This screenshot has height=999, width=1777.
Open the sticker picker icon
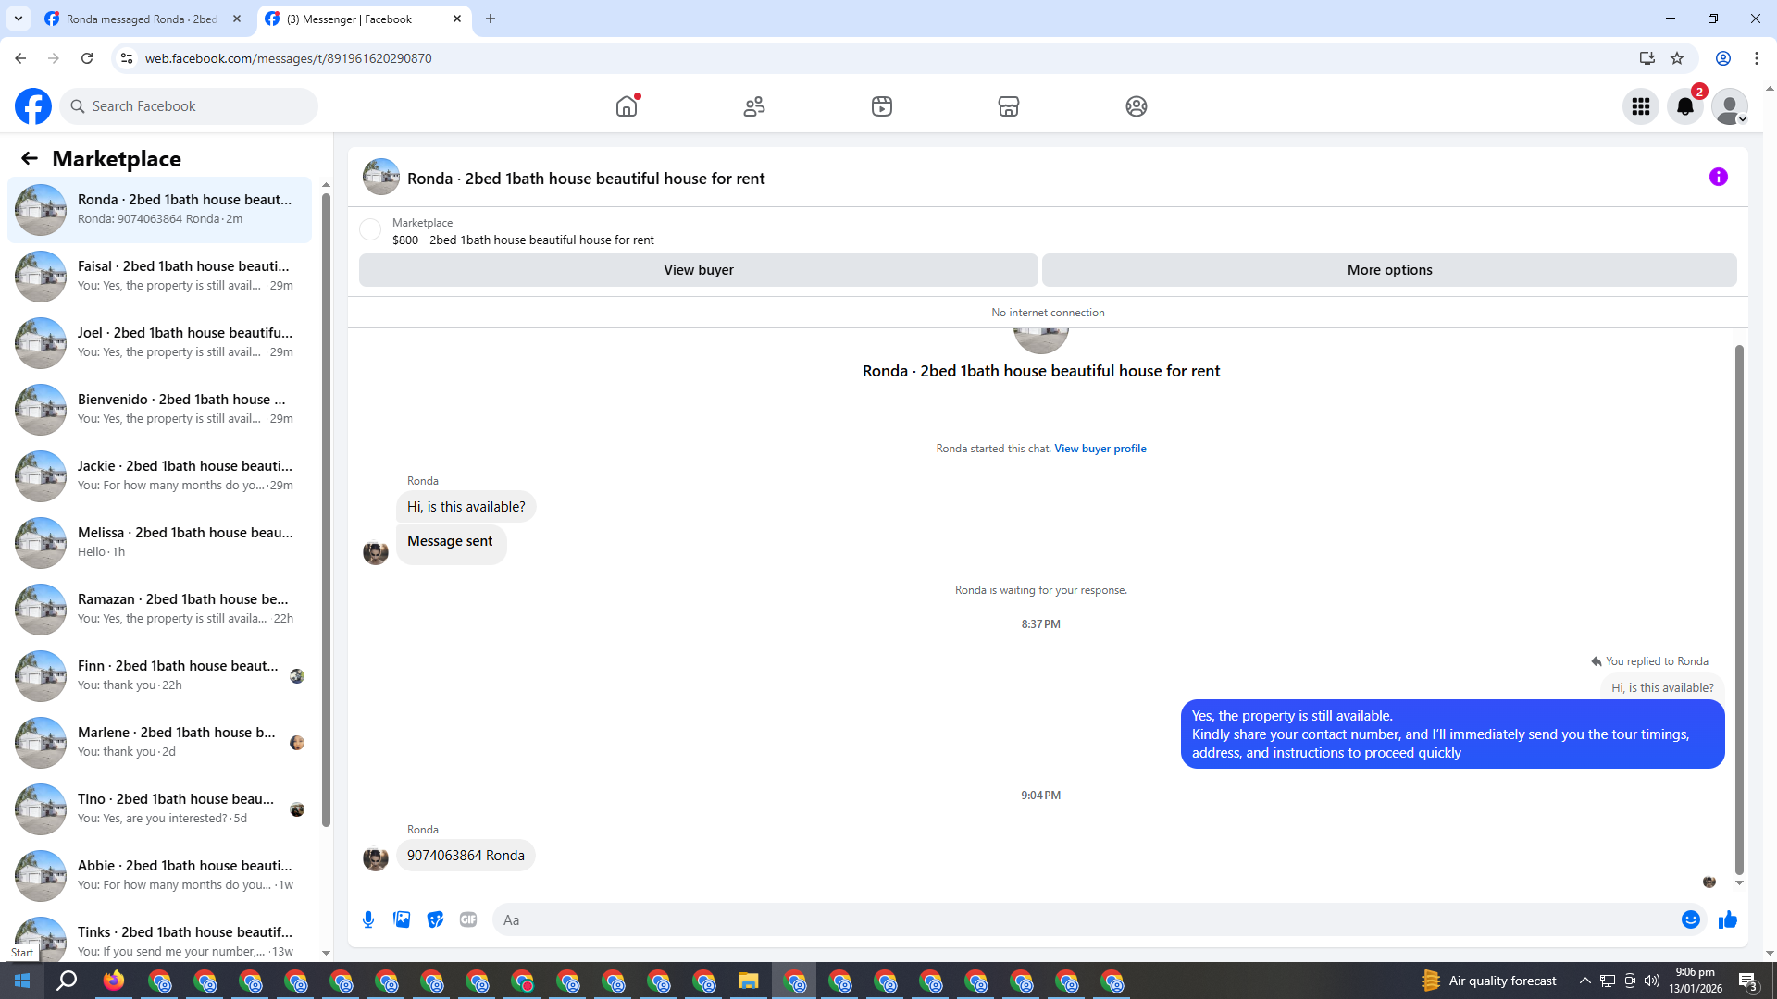click(435, 919)
